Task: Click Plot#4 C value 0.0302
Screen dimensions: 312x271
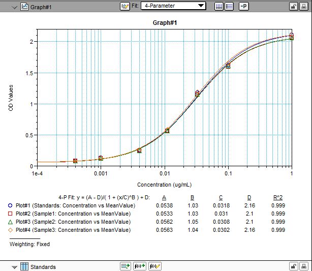Action: tap(221, 230)
